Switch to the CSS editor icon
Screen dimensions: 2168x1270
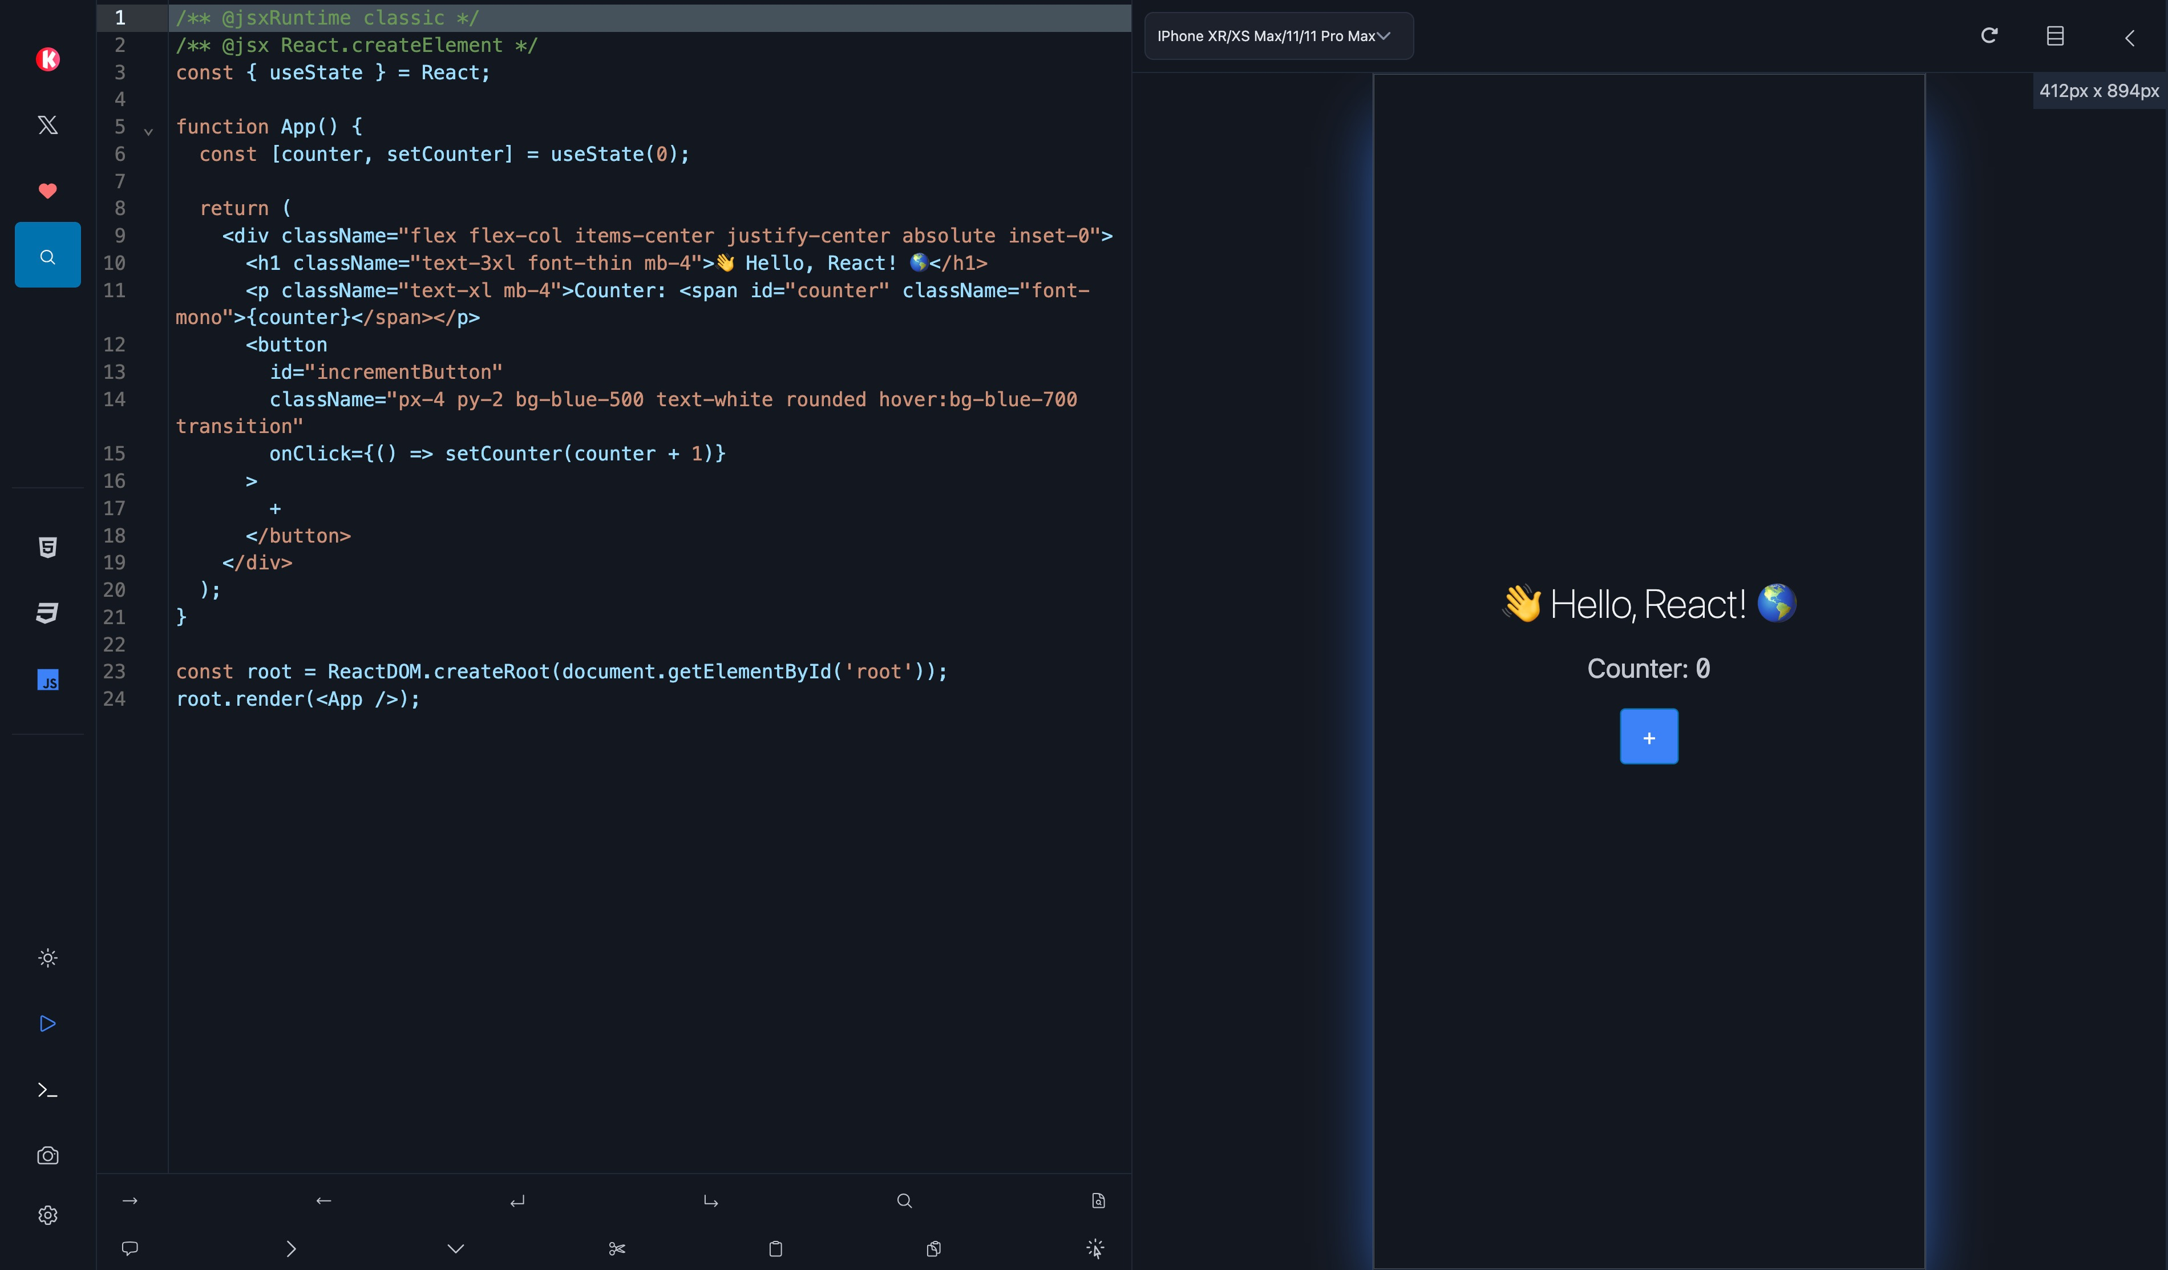click(48, 613)
